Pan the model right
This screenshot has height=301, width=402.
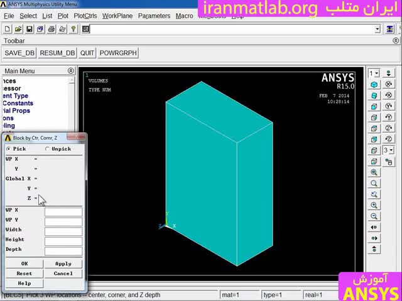[374, 238]
